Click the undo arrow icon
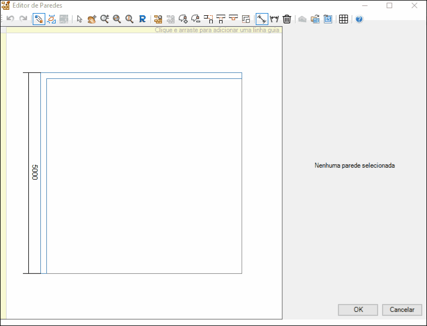This screenshot has width=427, height=326. click(10, 19)
